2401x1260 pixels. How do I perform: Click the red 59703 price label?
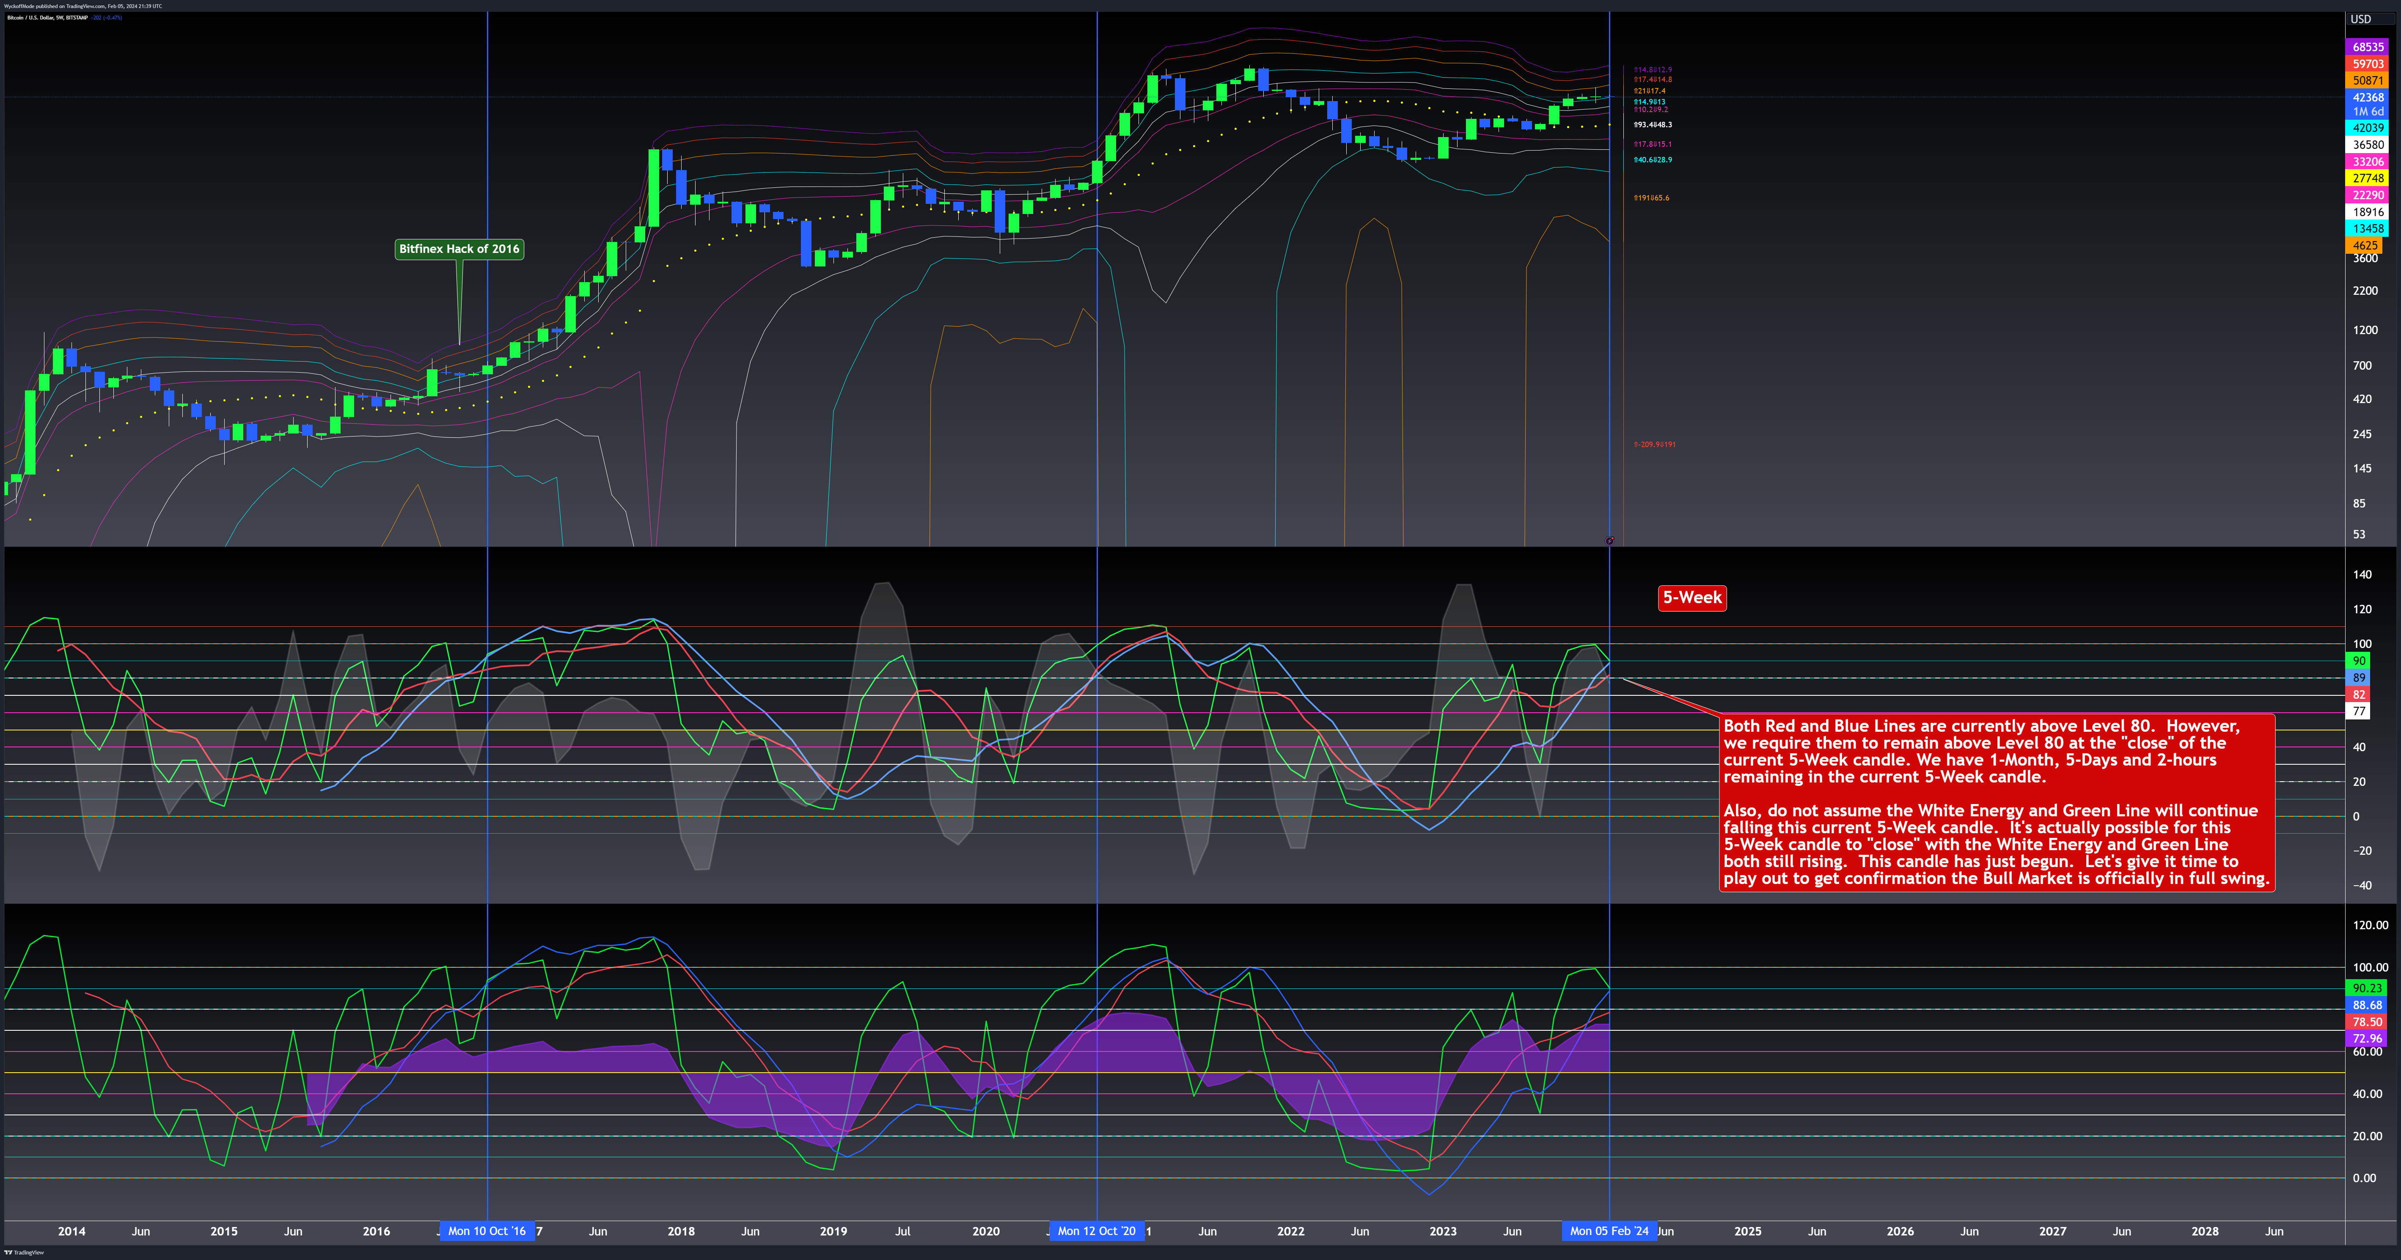tap(2368, 64)
